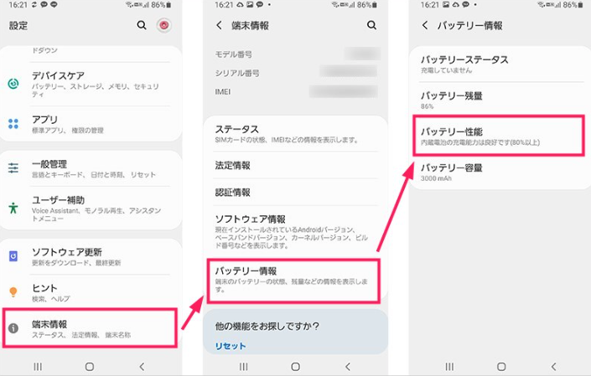
Task: Open the アプリ settings entry
Action: tap(91, 124)
